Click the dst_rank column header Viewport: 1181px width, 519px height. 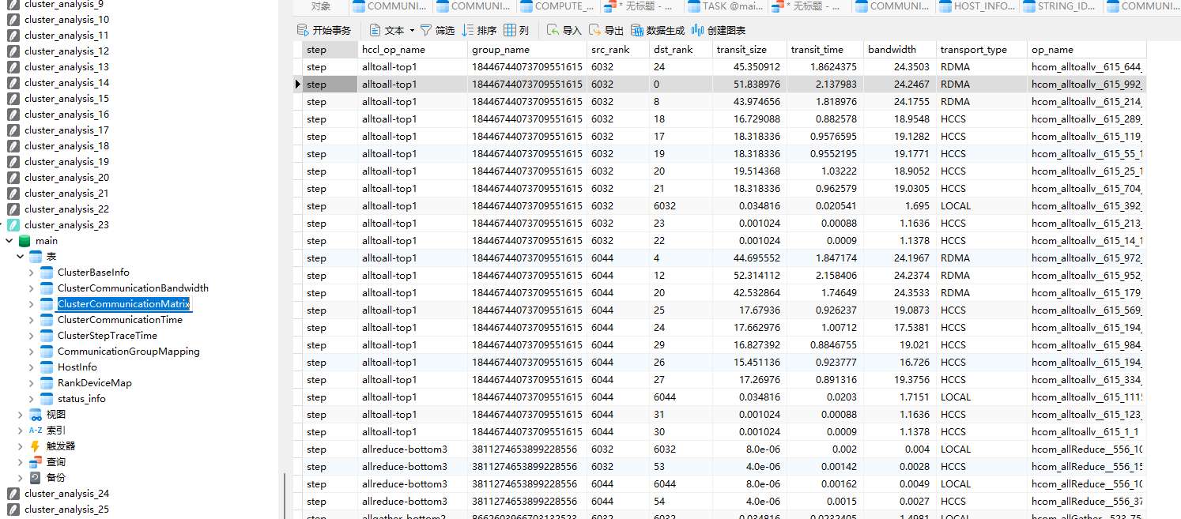coord(680,50)
